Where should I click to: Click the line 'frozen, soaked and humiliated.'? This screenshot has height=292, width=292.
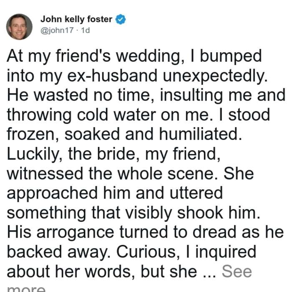pos(124,134)
